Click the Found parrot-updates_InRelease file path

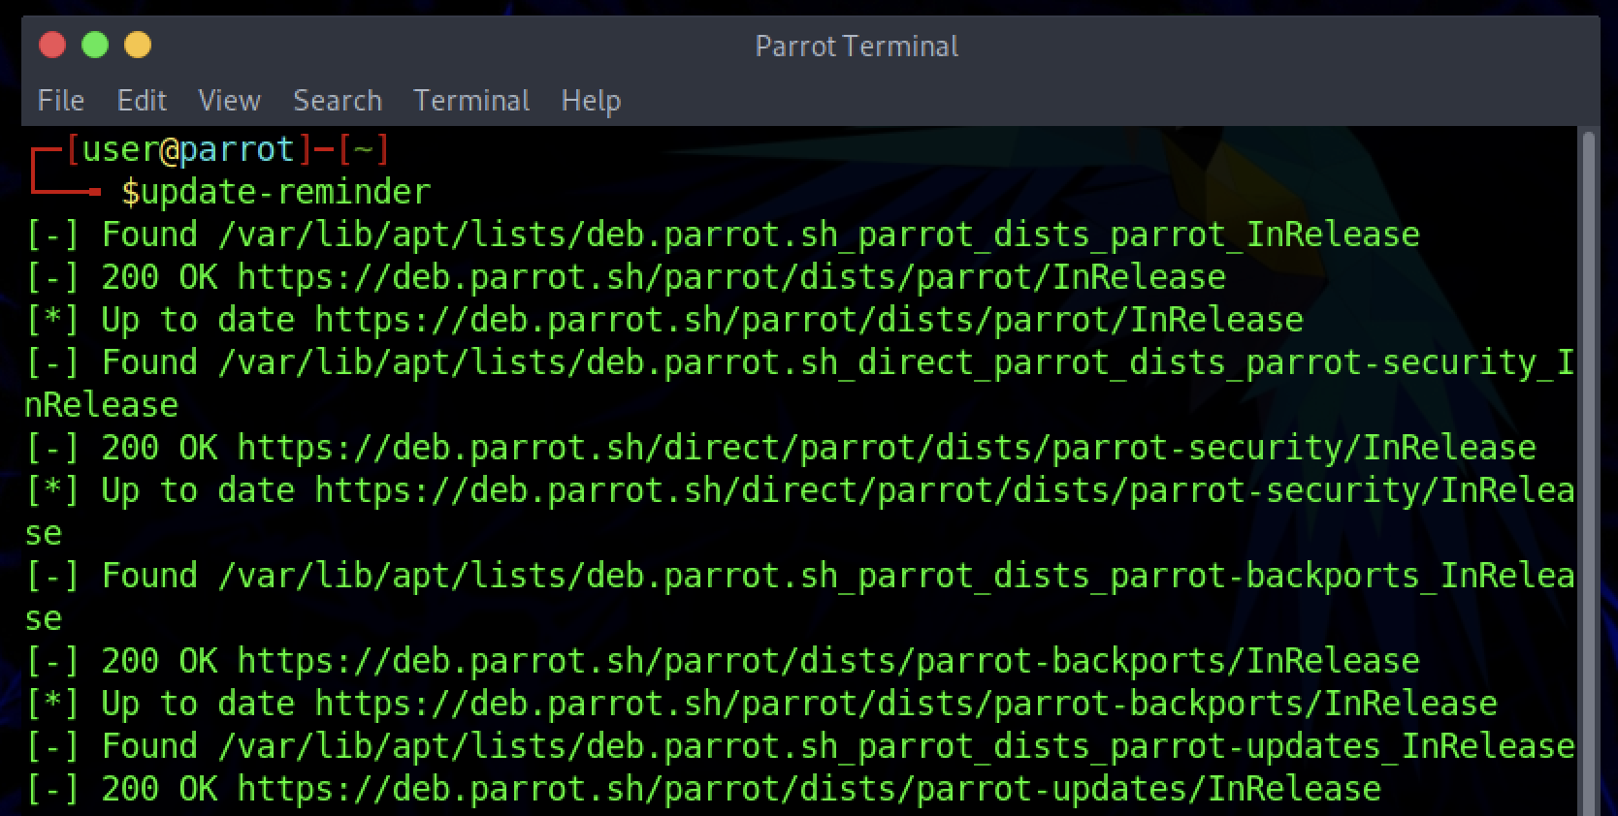click(x=896, y=746)
